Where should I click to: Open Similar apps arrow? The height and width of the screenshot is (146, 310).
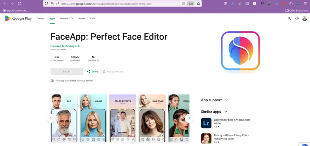(226, 112)
